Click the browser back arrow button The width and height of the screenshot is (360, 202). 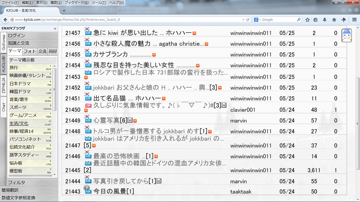5,20
